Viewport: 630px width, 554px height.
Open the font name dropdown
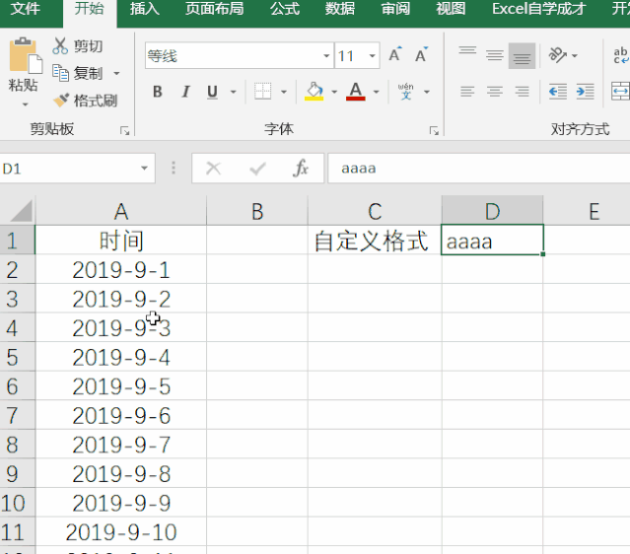click(x=326, y=55)
